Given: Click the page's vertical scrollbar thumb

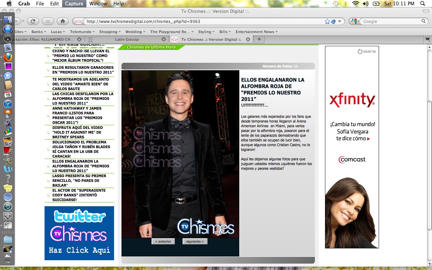Looking at the screenshot, I should point(429,165).
